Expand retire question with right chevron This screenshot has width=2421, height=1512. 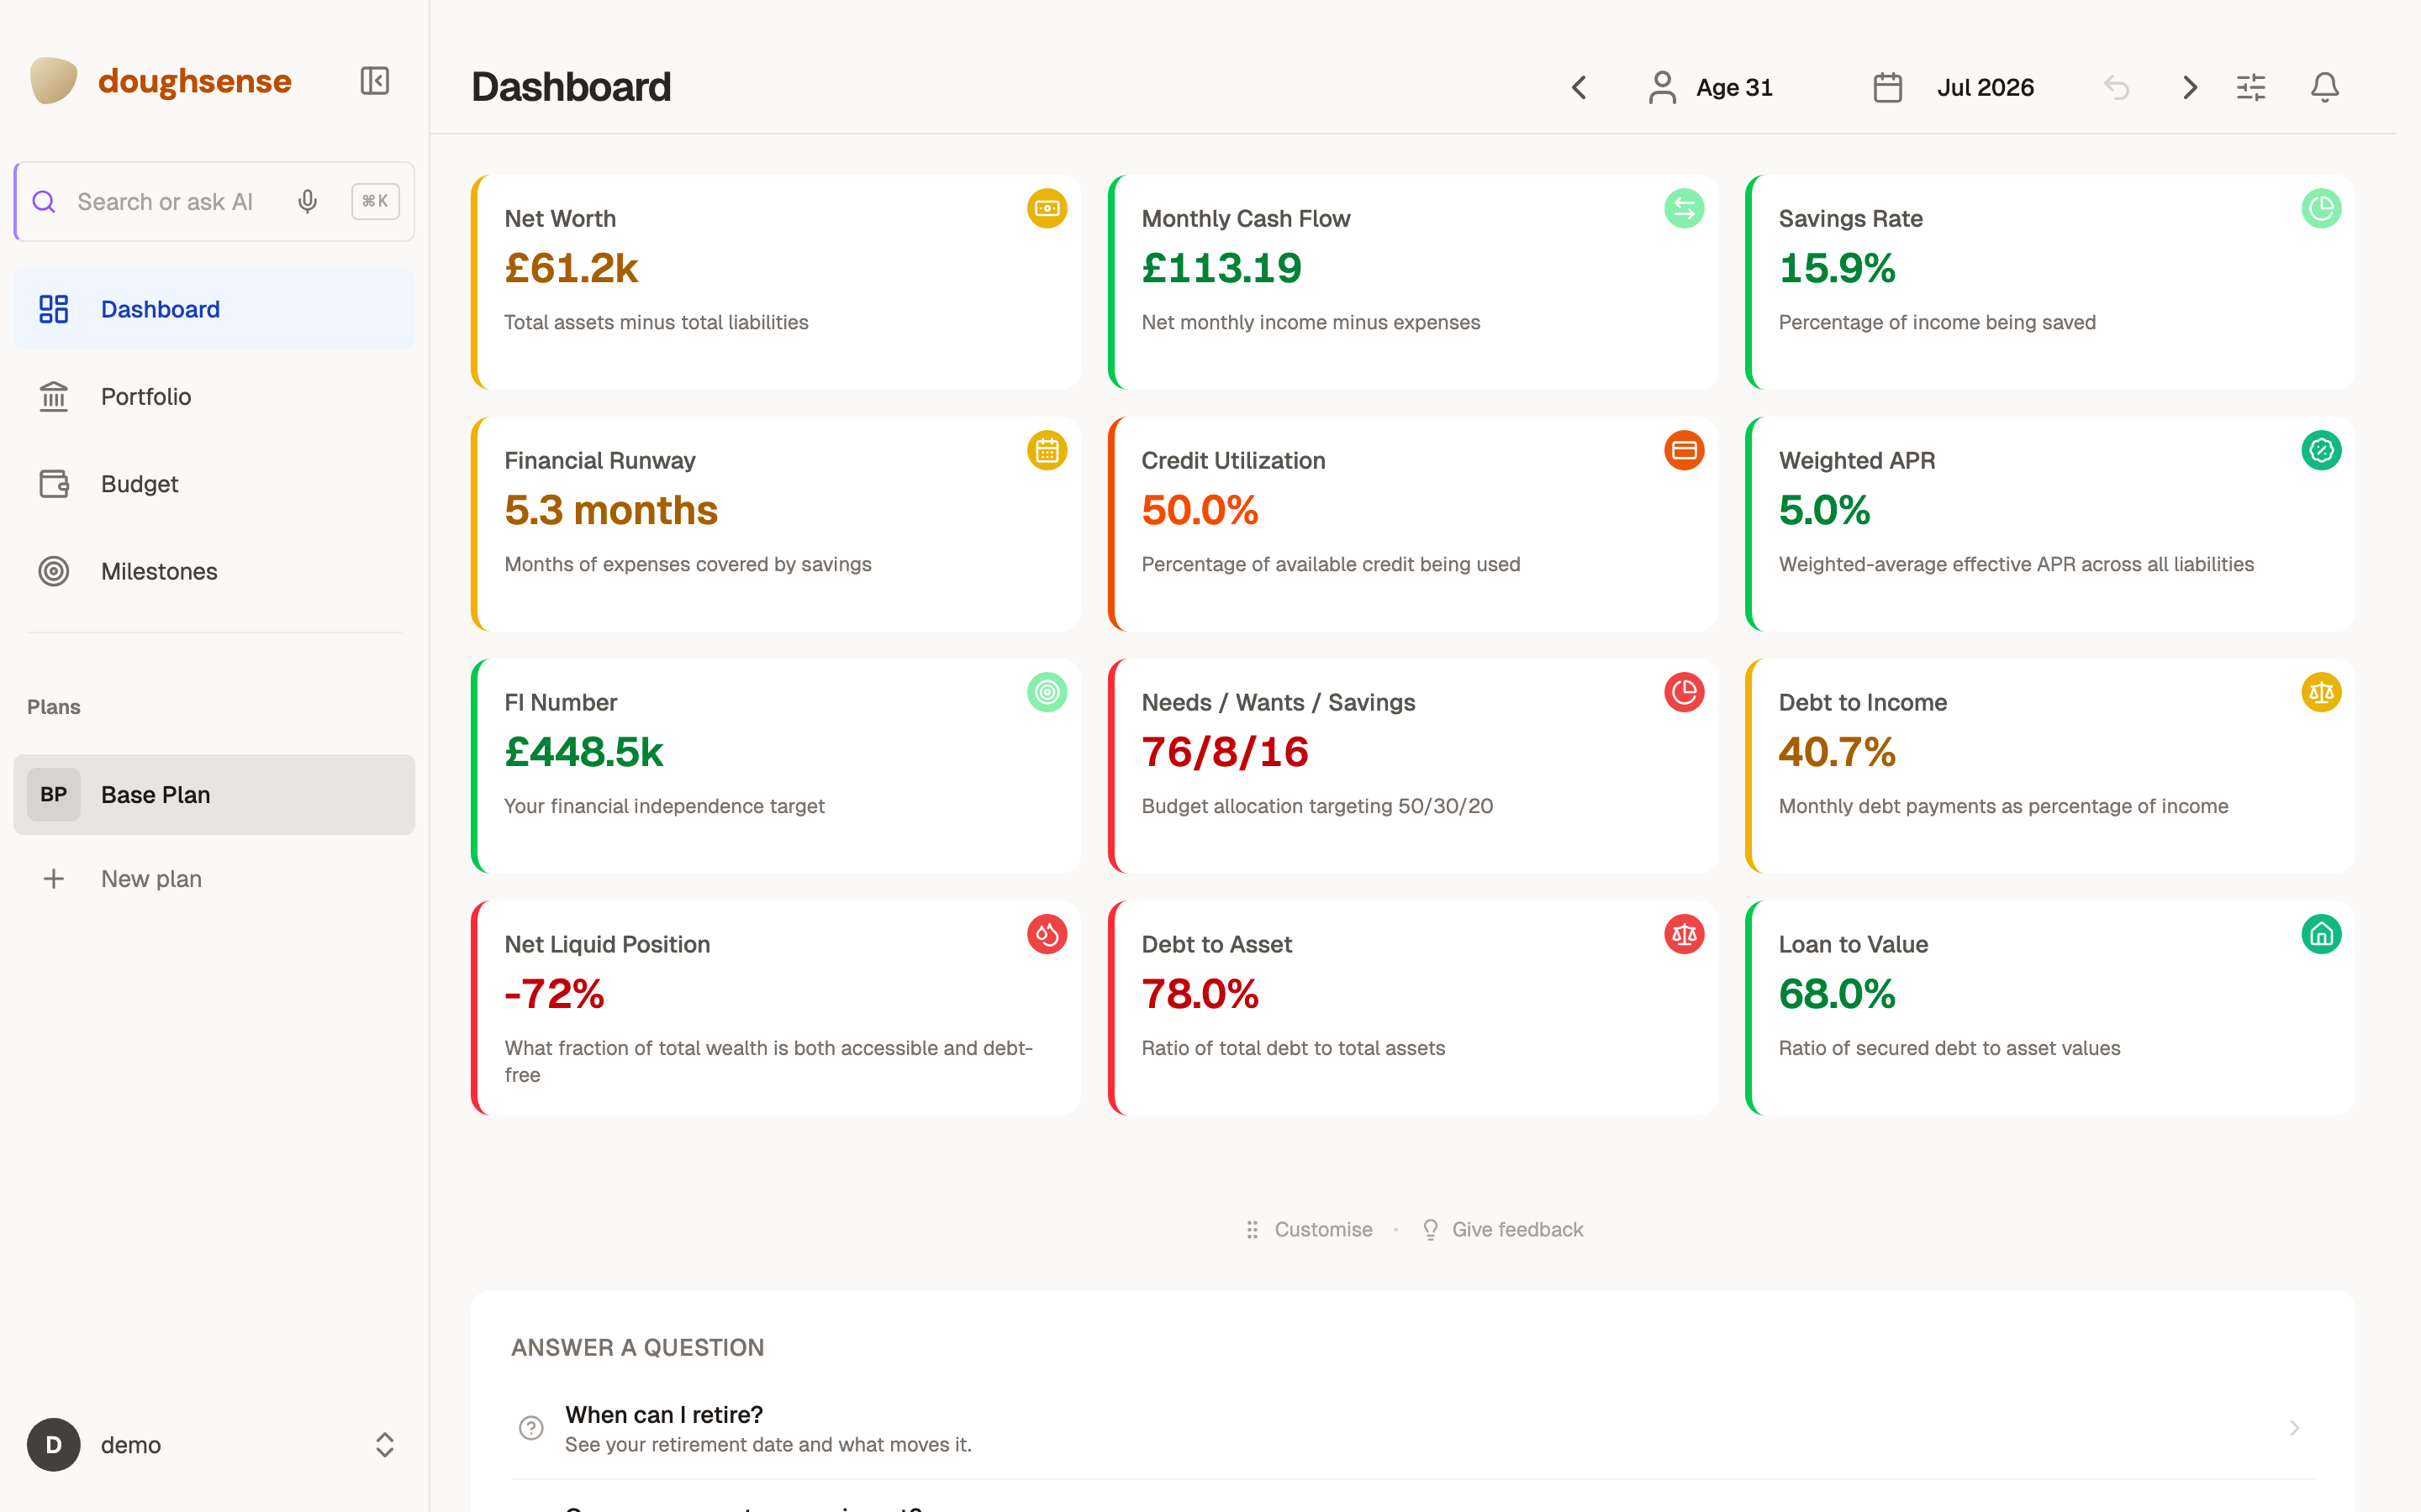point(2294,1428)
